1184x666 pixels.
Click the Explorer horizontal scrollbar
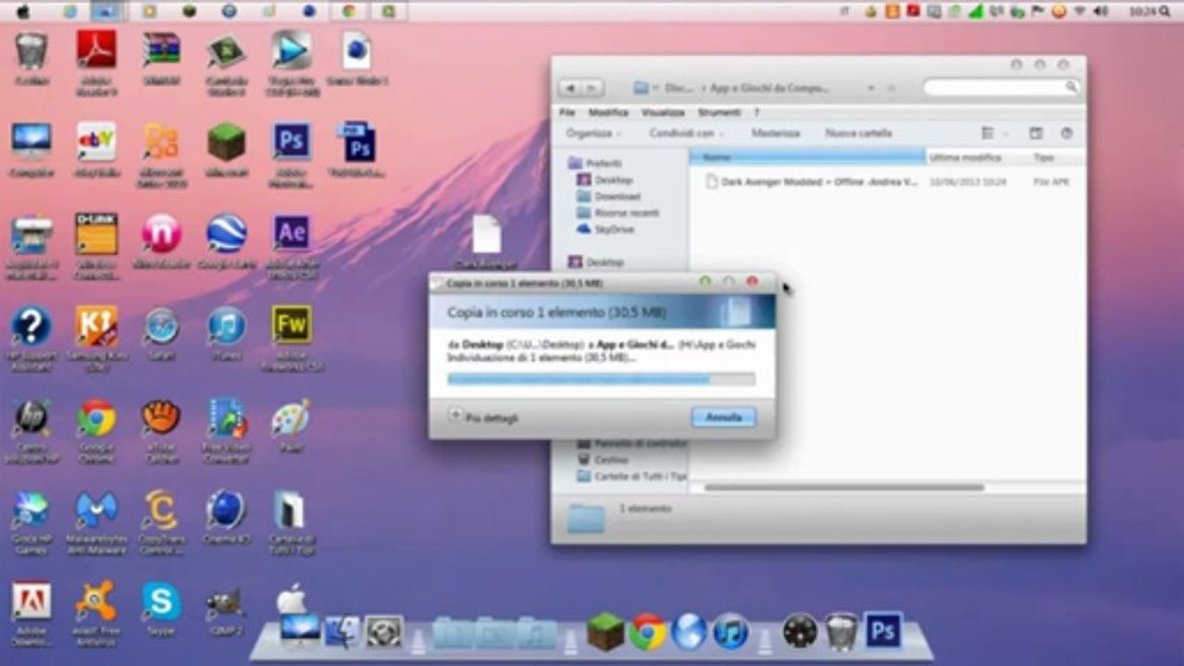(x=843, y=487)
